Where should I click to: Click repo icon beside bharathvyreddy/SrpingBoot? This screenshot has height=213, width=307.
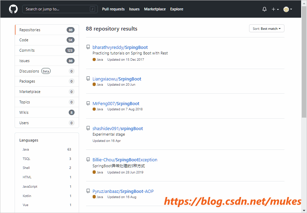pos(88,47)
